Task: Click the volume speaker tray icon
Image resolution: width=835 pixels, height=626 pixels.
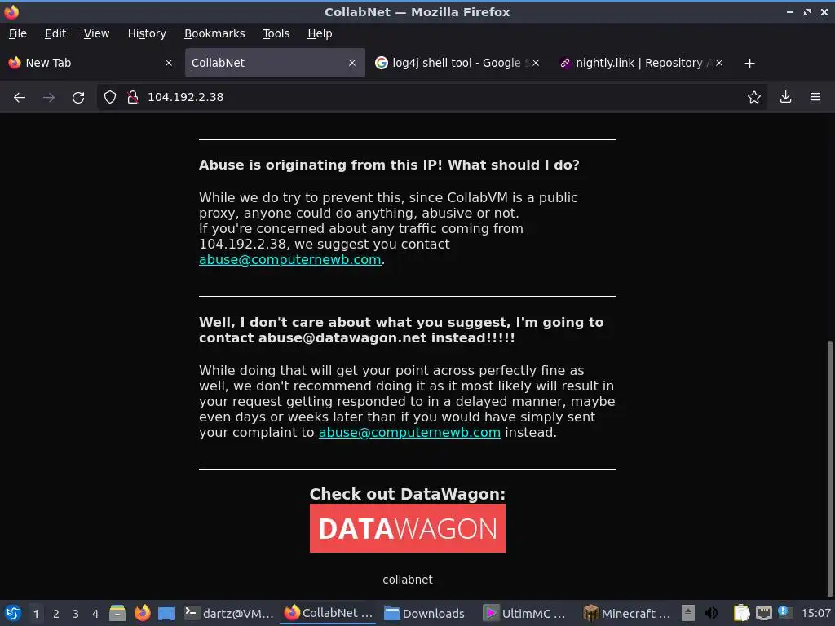Action: point(711,613)
